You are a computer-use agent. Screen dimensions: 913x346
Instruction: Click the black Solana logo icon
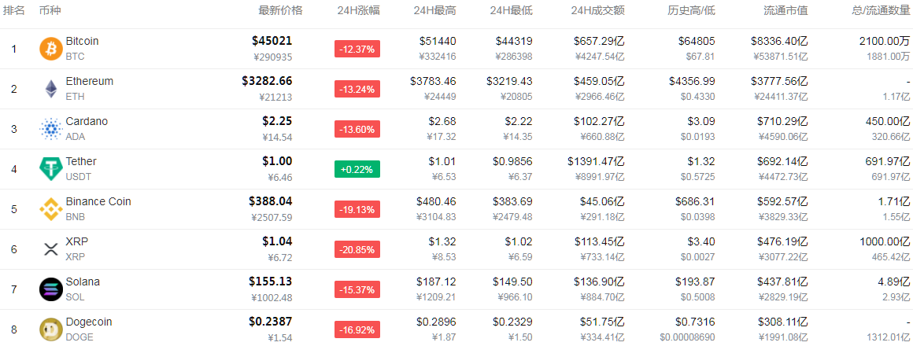coord(50,289)
